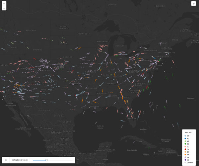
Task: Select the NK airline legend entry
Action: (x=187, y=155)
